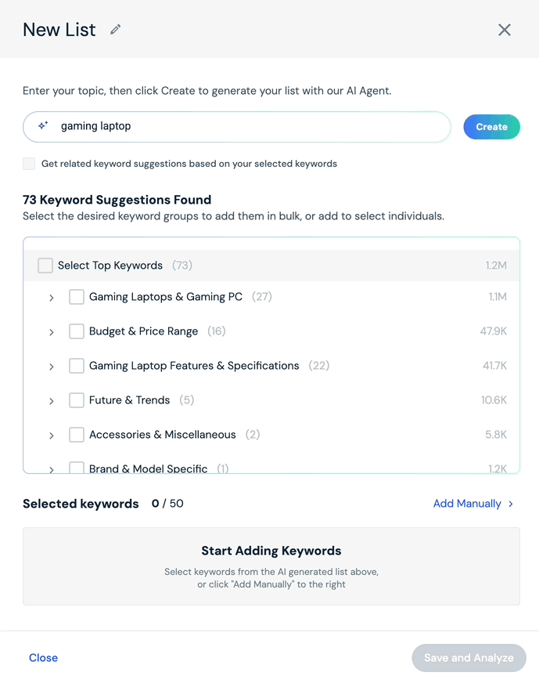This screenshot has width=539, height=676.
Task: Click the arrow icon beside Add Manually
Action: coord(511,504)
